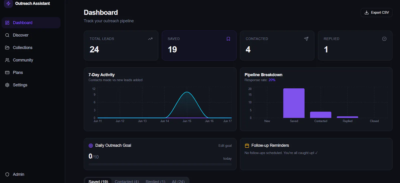Go to the Discover page
Viewport: 400px width, 183px height.
coord(31,35)
